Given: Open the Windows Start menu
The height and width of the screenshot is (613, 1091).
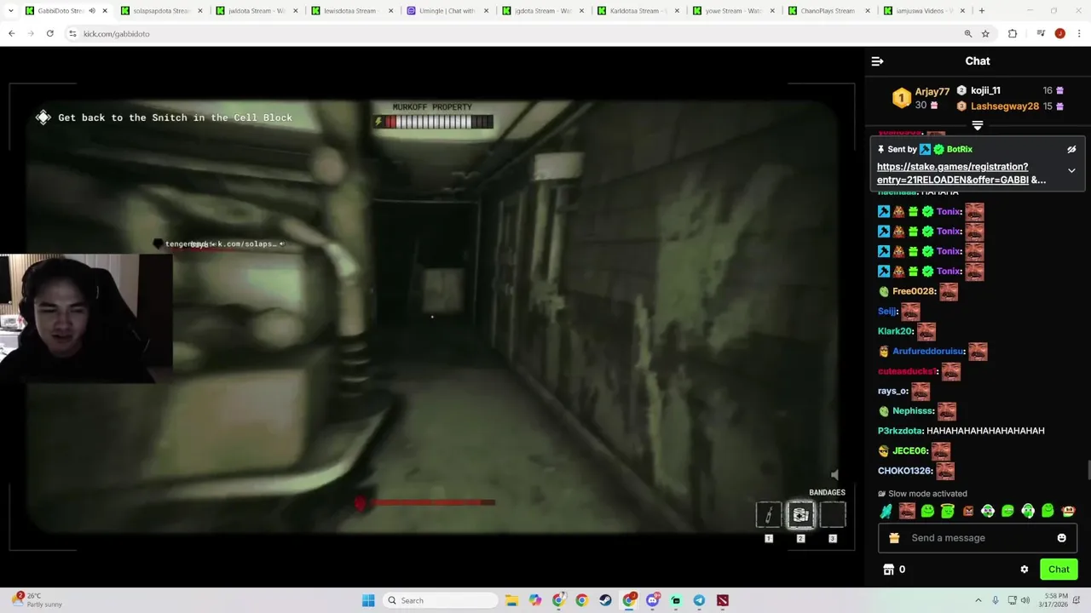Looking at the screenshot, I should coord(368,600).
